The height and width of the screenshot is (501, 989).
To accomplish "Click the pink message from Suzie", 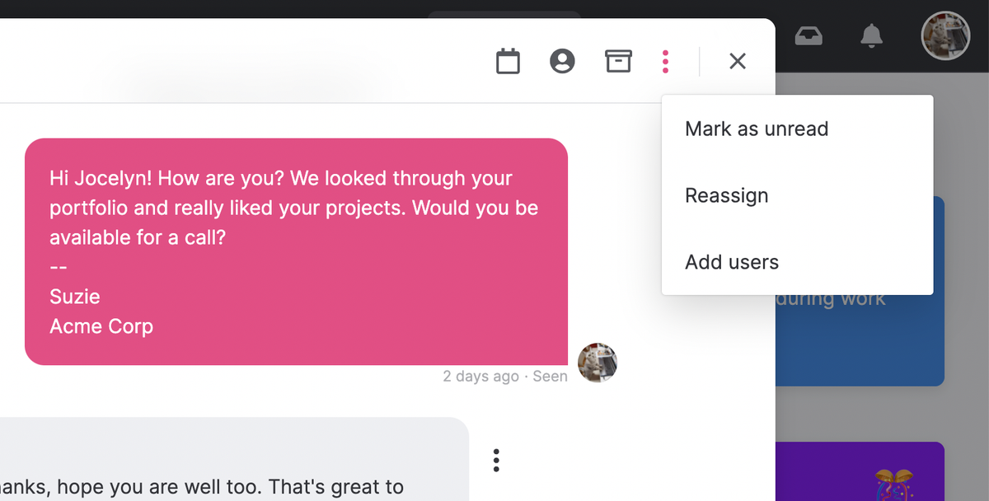I will tap(296, 251).
